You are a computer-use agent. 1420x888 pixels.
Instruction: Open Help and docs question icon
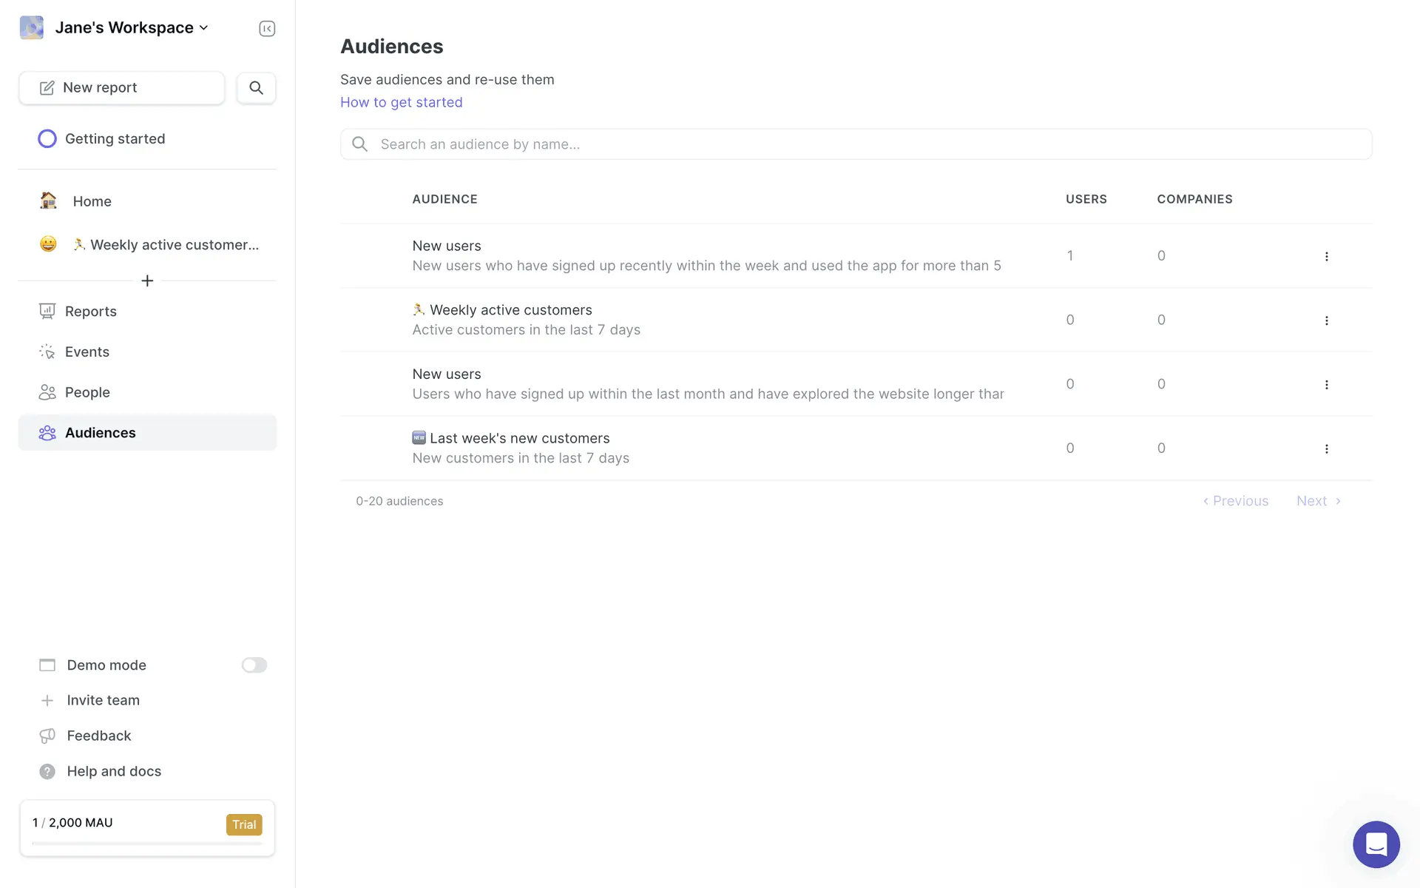pyautogui.click(x=47, y=771)
